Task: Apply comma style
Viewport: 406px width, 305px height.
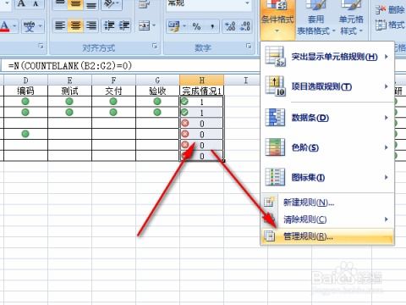Action: tap(212, 26)
